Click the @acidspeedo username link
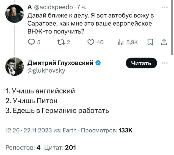This screenshot has height=155, width=174. [49, 7]
